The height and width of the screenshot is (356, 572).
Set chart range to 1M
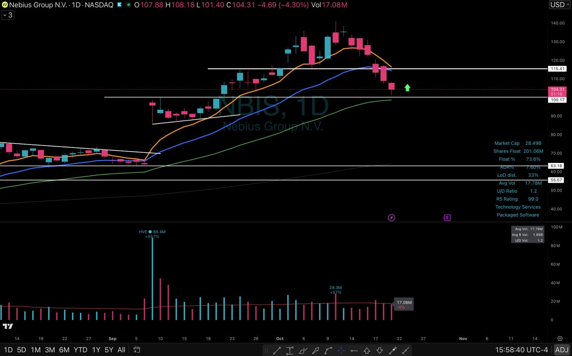pyautogui.click(x=36, y=350)
